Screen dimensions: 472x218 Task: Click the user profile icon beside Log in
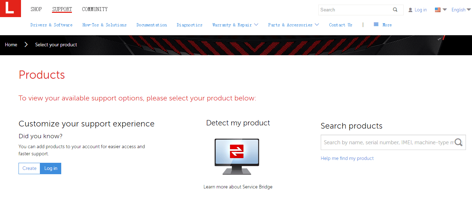point(410,10)
